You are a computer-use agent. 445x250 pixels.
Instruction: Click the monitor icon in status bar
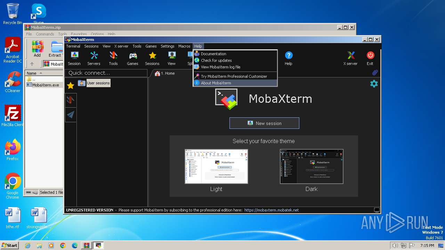[377, 210]
